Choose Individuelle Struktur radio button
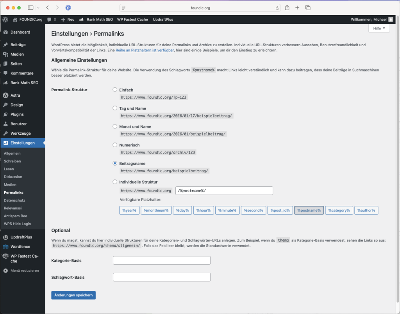The height and width of the screenshot is (314, 400). click(x=115, y=182)
